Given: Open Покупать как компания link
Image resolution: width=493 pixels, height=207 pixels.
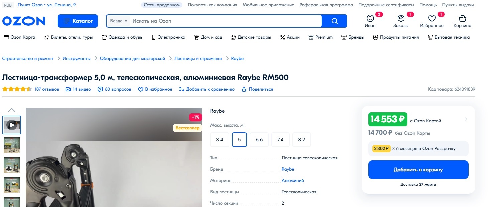Looking at the screenshot, I should pos(212,5).
